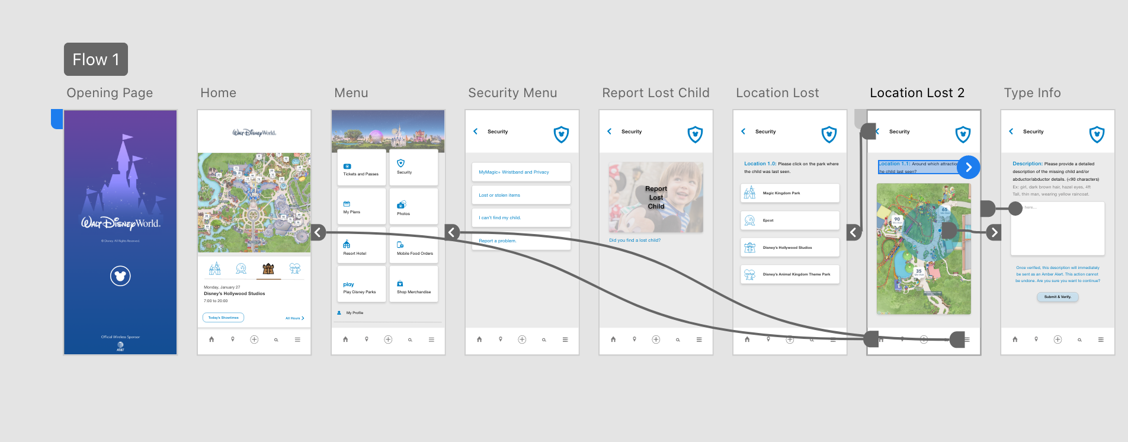This screenshot has width=1128, height=442.
Task: Select Epcot sphere icon on Home artboard
Action: (x=241, y=268)
